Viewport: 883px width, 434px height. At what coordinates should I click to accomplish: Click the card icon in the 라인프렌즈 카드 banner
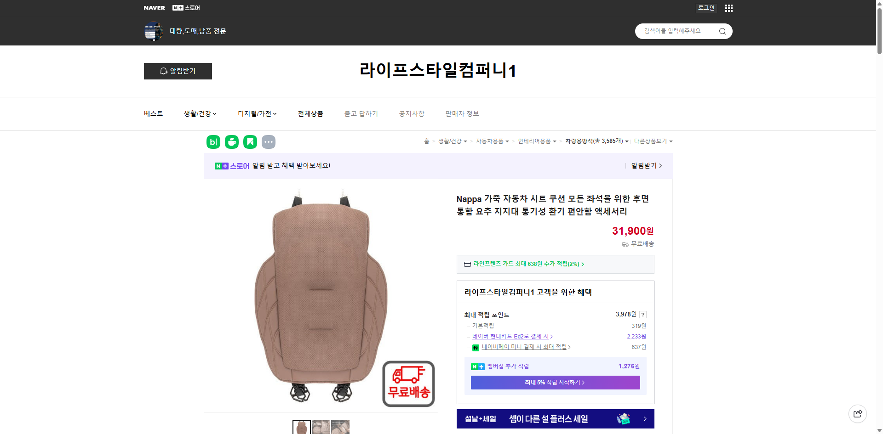point(467,264)
